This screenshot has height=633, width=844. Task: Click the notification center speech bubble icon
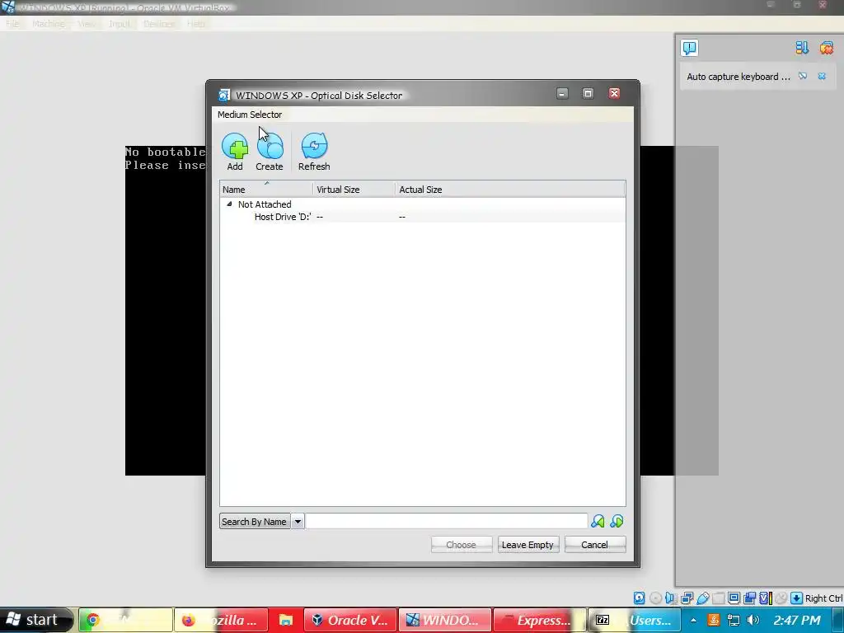pos(690,48)
